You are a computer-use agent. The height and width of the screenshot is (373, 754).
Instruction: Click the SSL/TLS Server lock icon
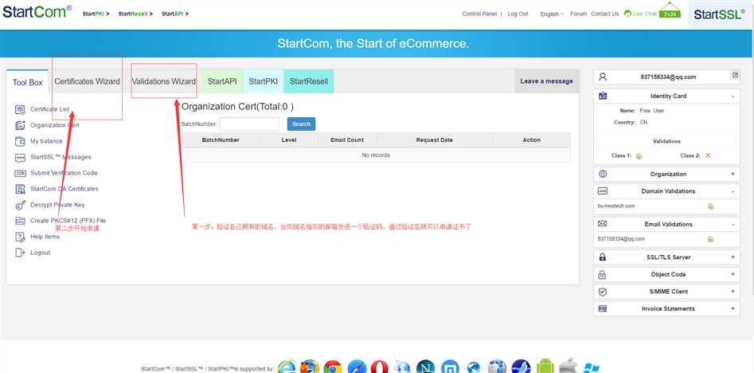603,257
